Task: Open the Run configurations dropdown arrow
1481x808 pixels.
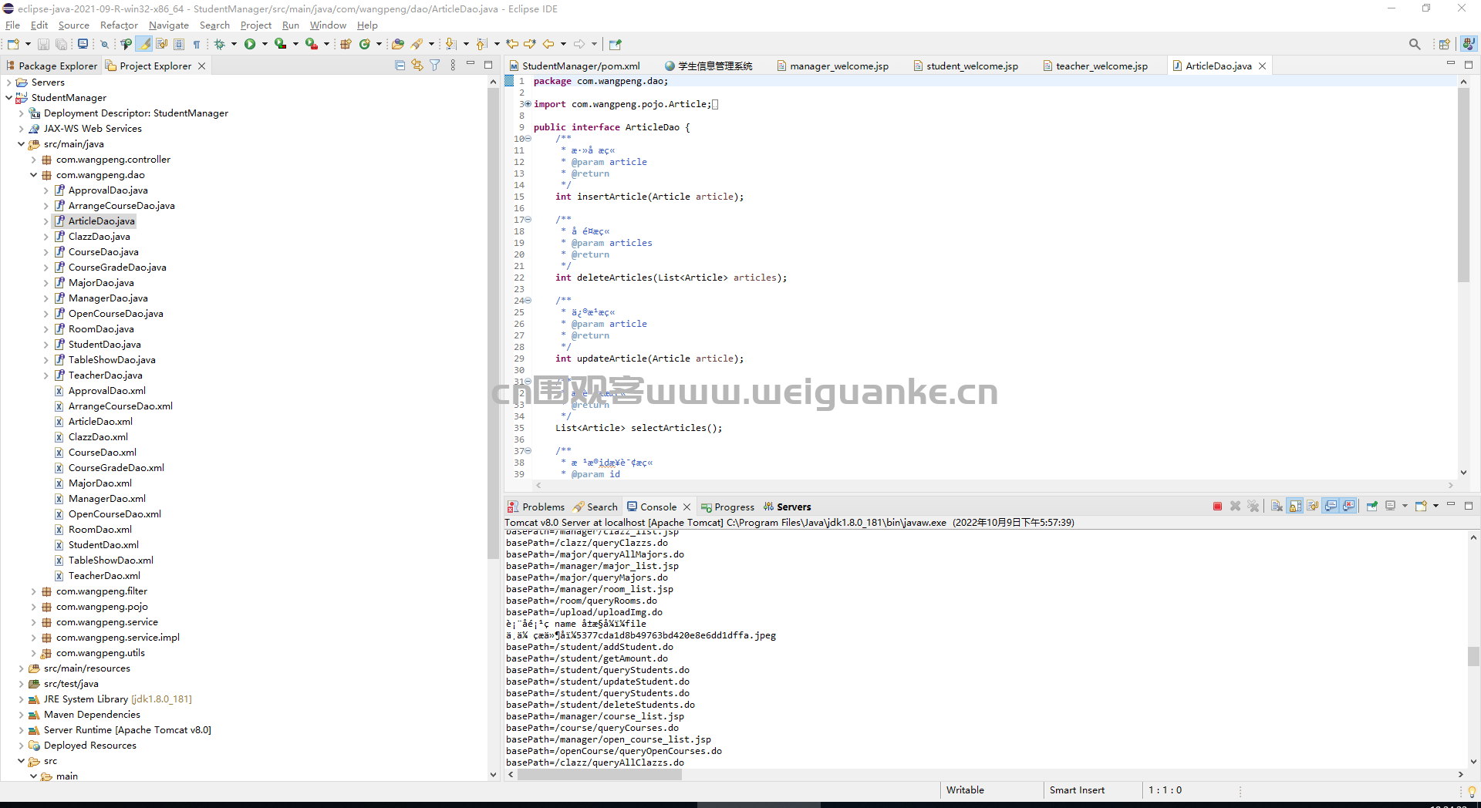Action: coord(265,44)
